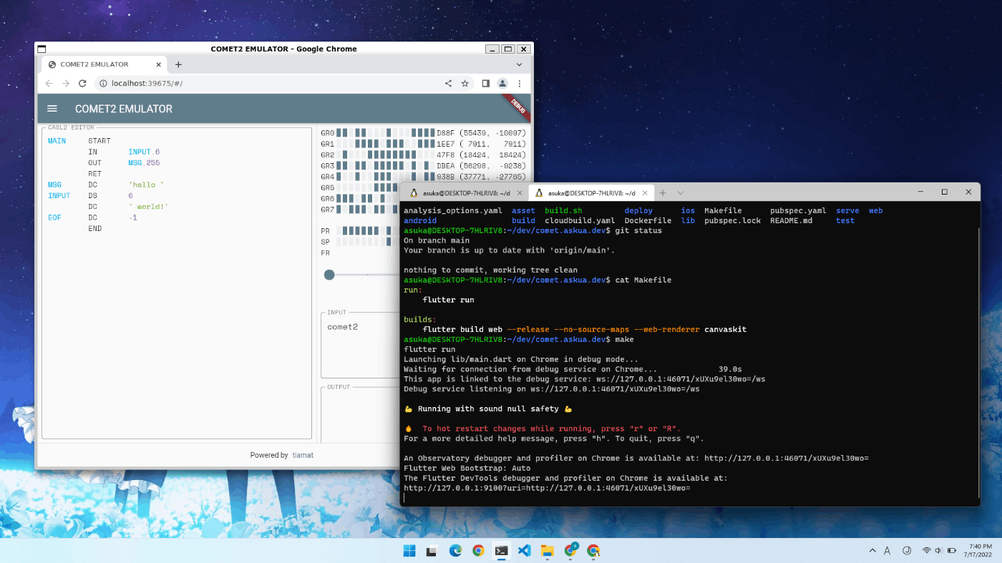Select the active terminal tab
Screen dimensions: 1002x563
coord(592,193)
